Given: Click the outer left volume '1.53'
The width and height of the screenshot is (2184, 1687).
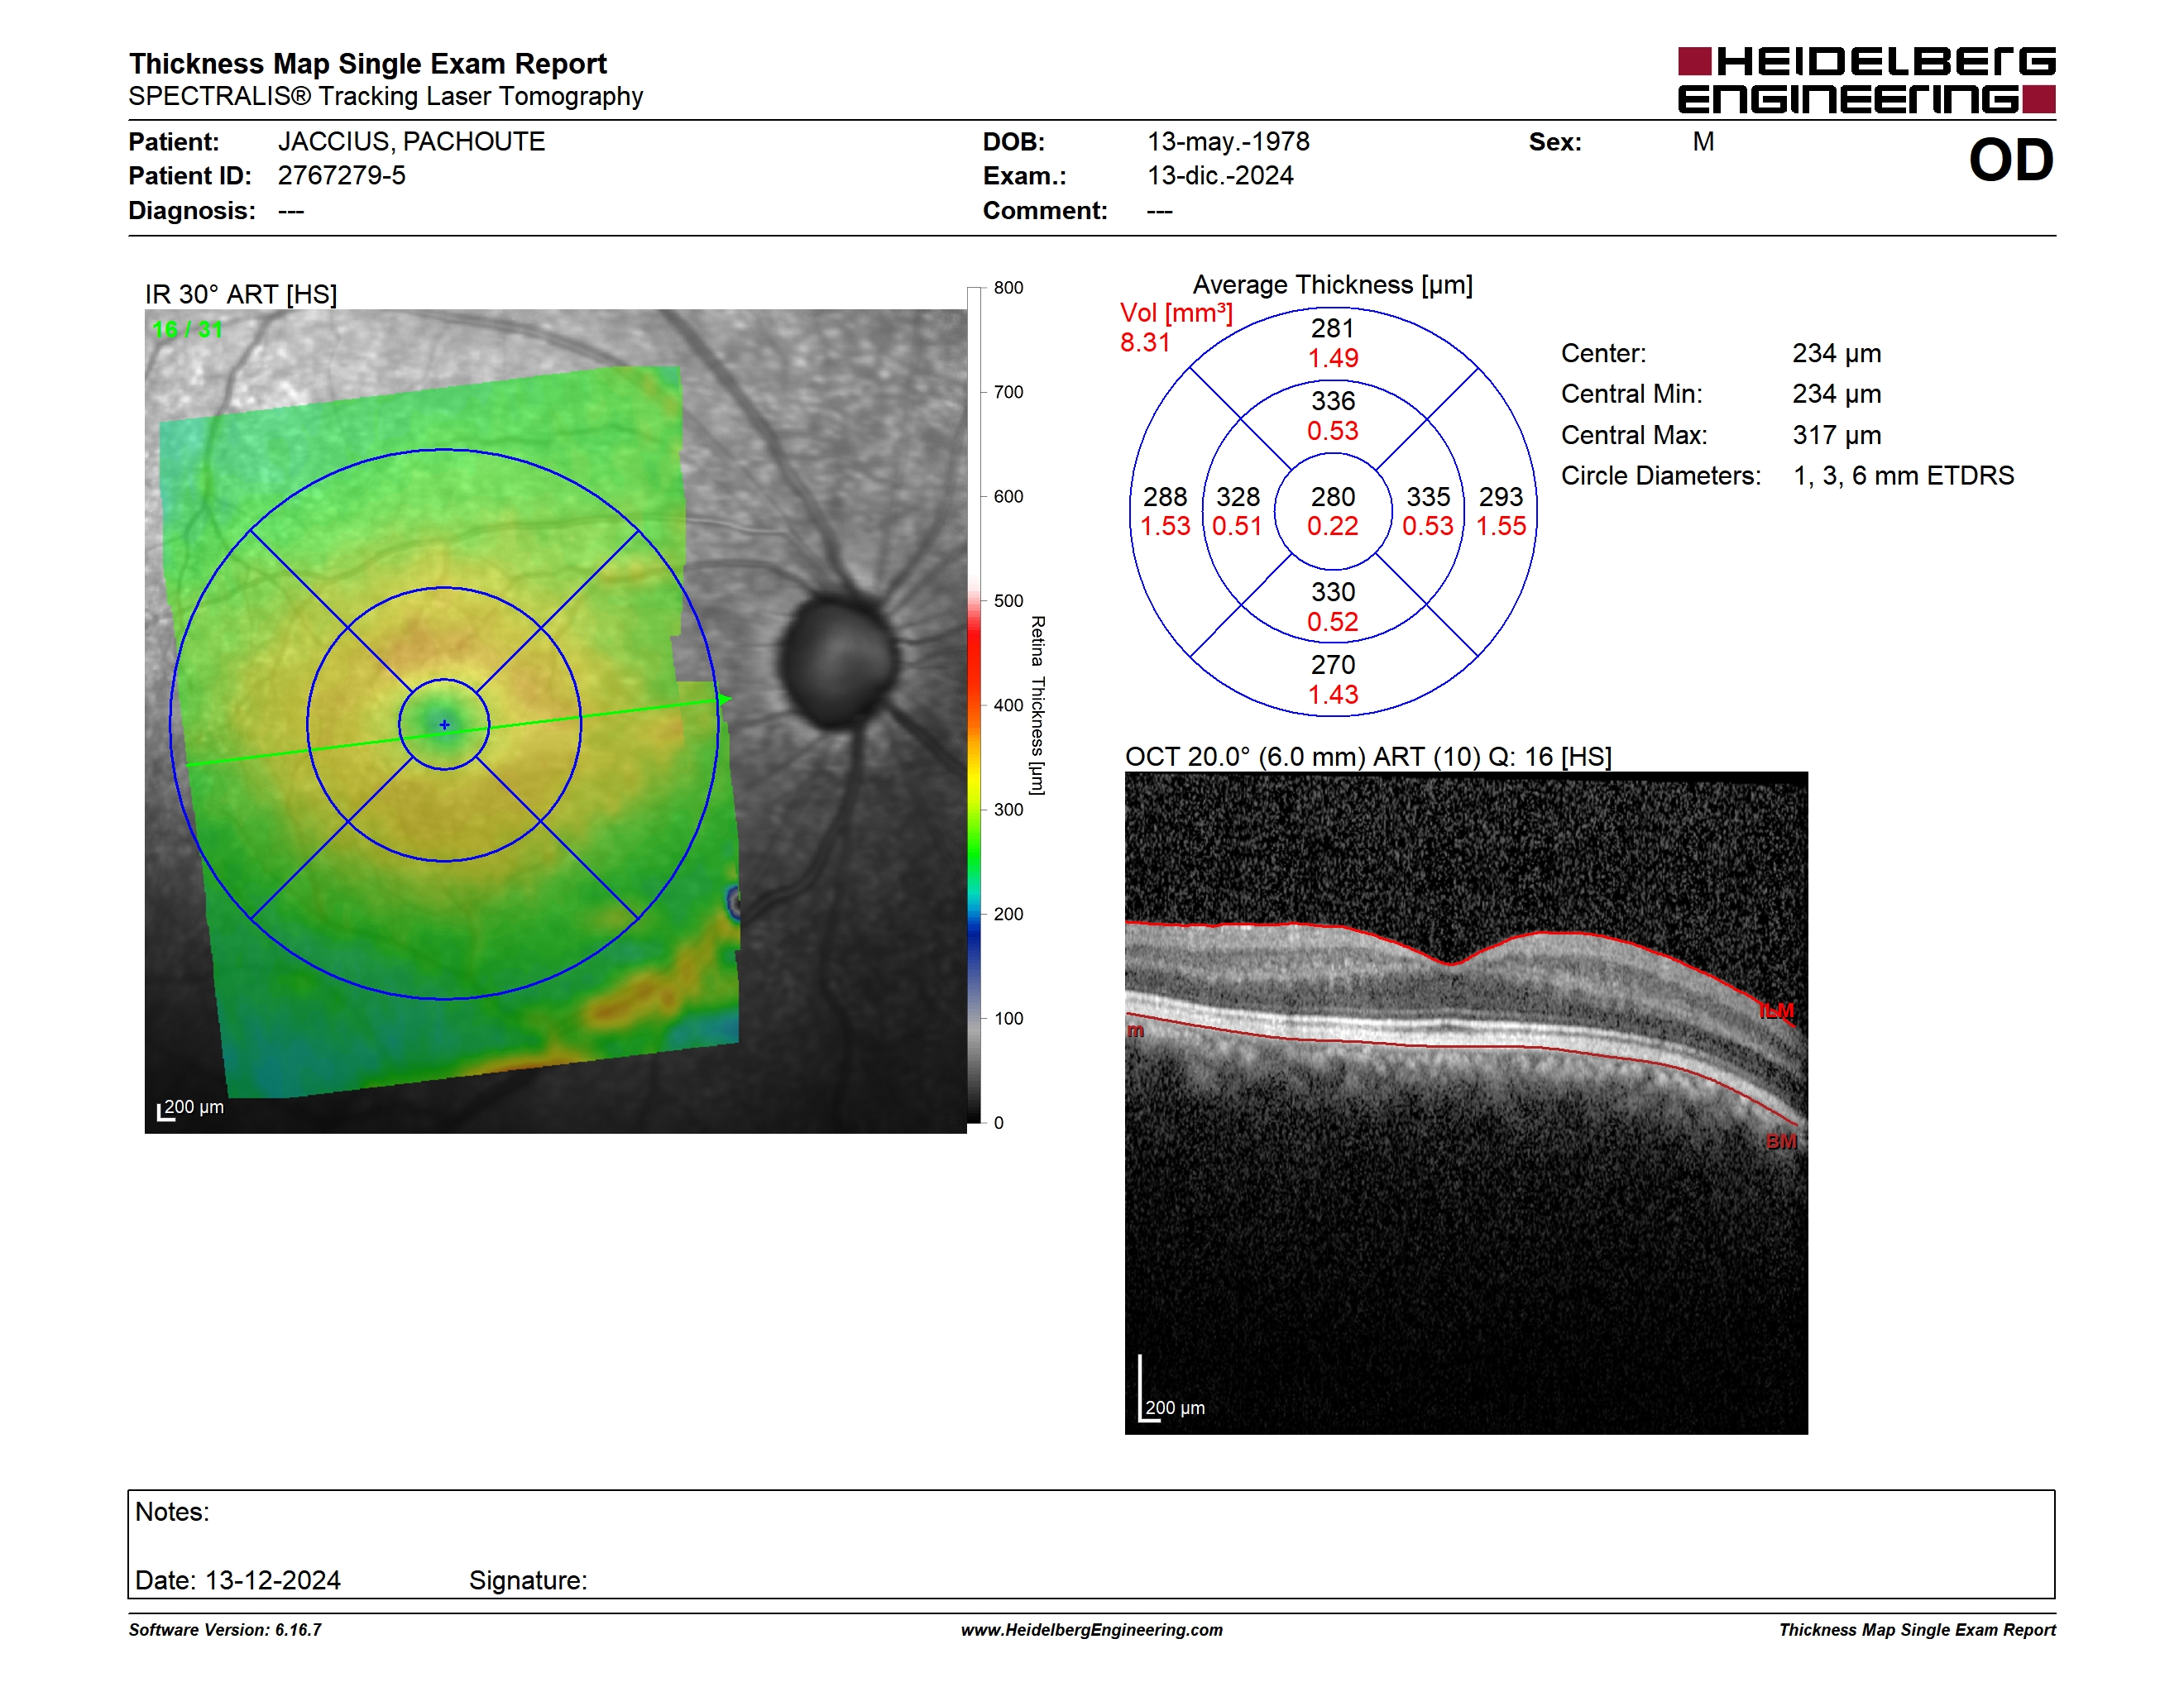Looking at the screenshot, I should pyautogui.click(x=1165, y=526).
